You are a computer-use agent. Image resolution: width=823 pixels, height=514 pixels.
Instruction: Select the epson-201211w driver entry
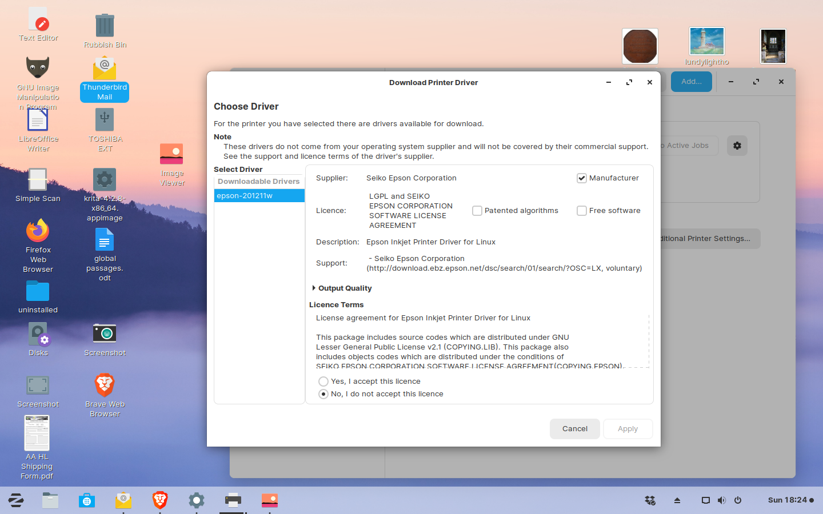click(x=259, y=196)
